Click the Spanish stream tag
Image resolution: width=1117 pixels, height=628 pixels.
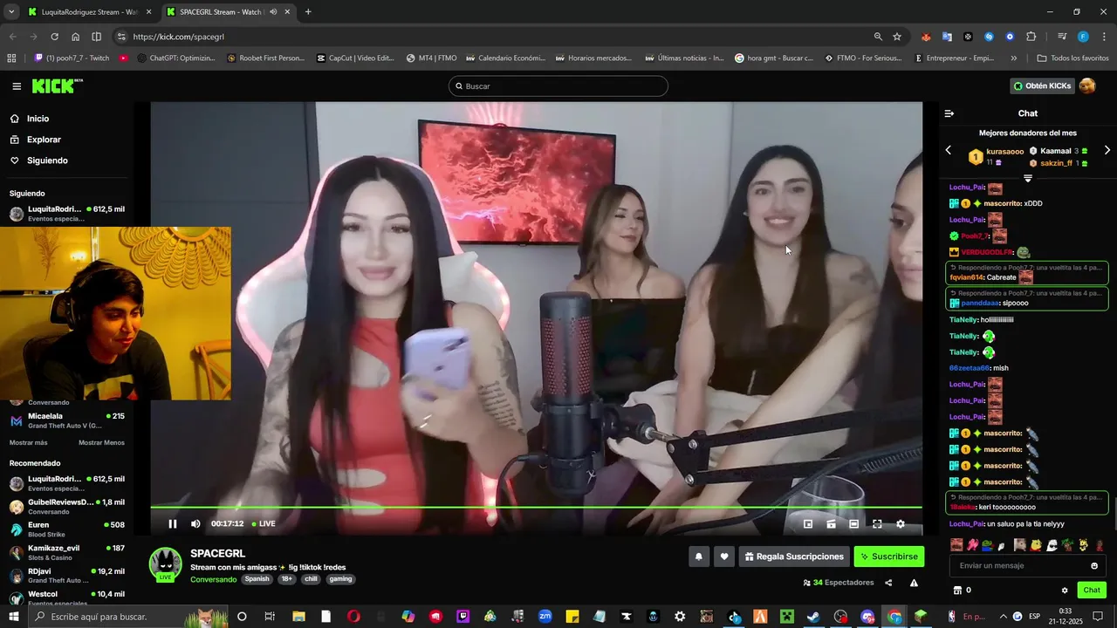point(257,579)
